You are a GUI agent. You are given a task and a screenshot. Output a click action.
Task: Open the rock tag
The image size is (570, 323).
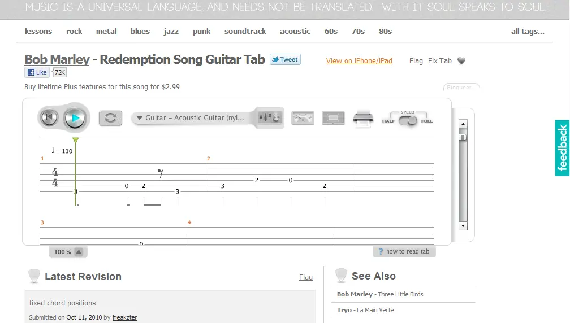pyautogui.click(x=74, y=32)
